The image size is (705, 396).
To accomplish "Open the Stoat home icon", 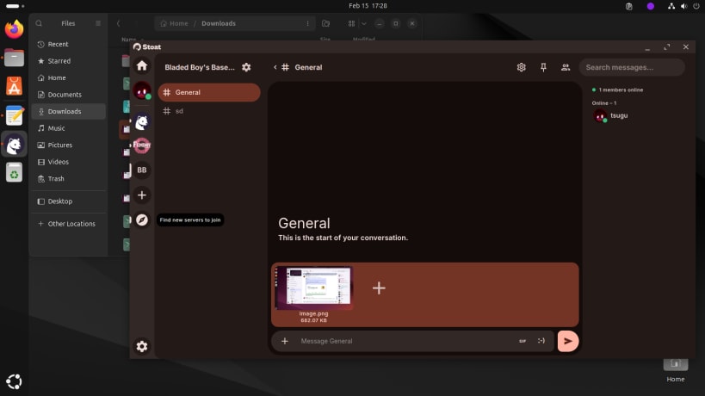I will 142,66.
